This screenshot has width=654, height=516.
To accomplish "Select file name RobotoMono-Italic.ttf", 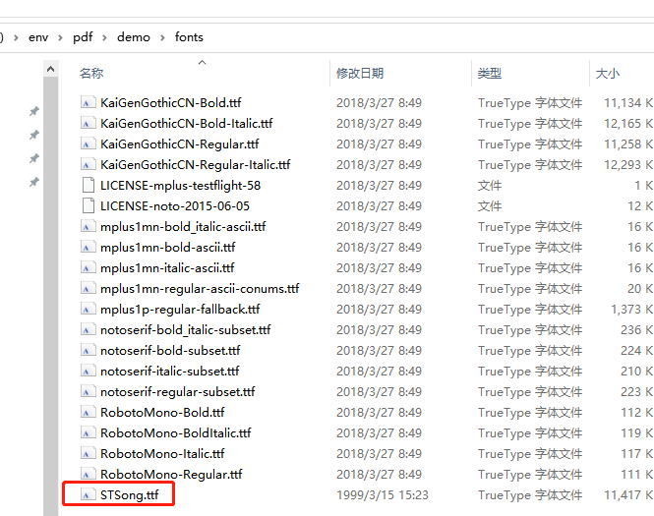I will tap(162, 453).
